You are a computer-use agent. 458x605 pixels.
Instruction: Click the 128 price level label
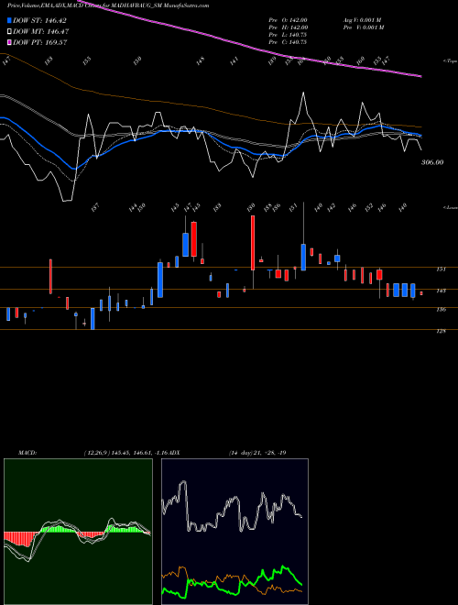(441, 331)
